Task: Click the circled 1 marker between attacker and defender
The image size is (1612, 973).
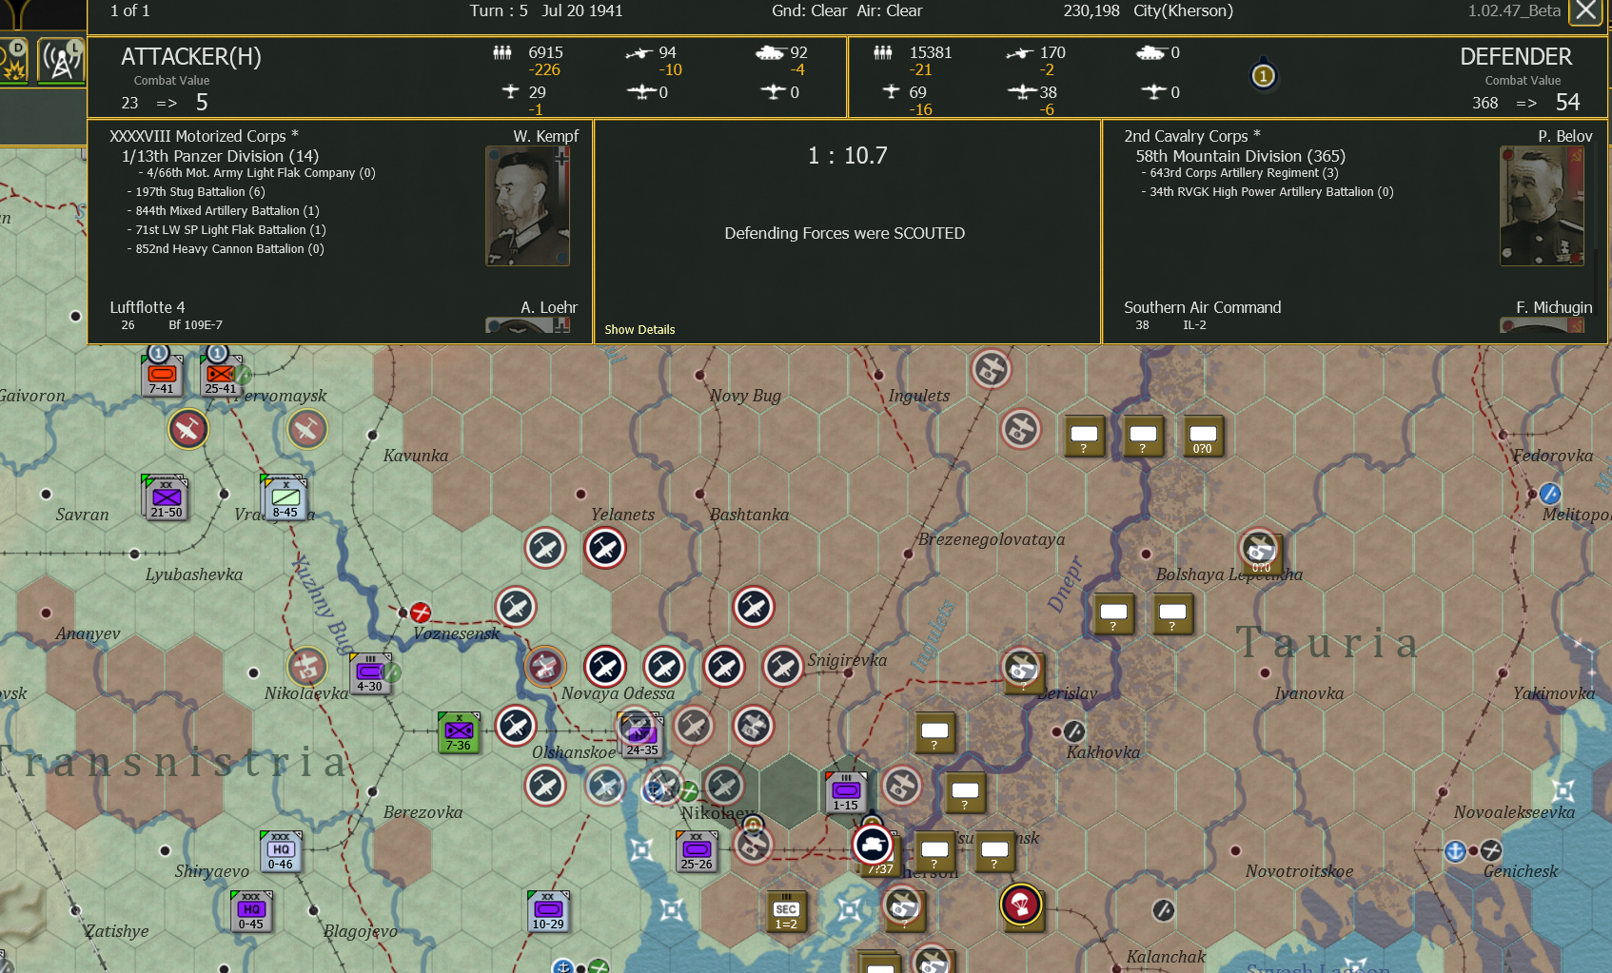Action: (1263, 74)
